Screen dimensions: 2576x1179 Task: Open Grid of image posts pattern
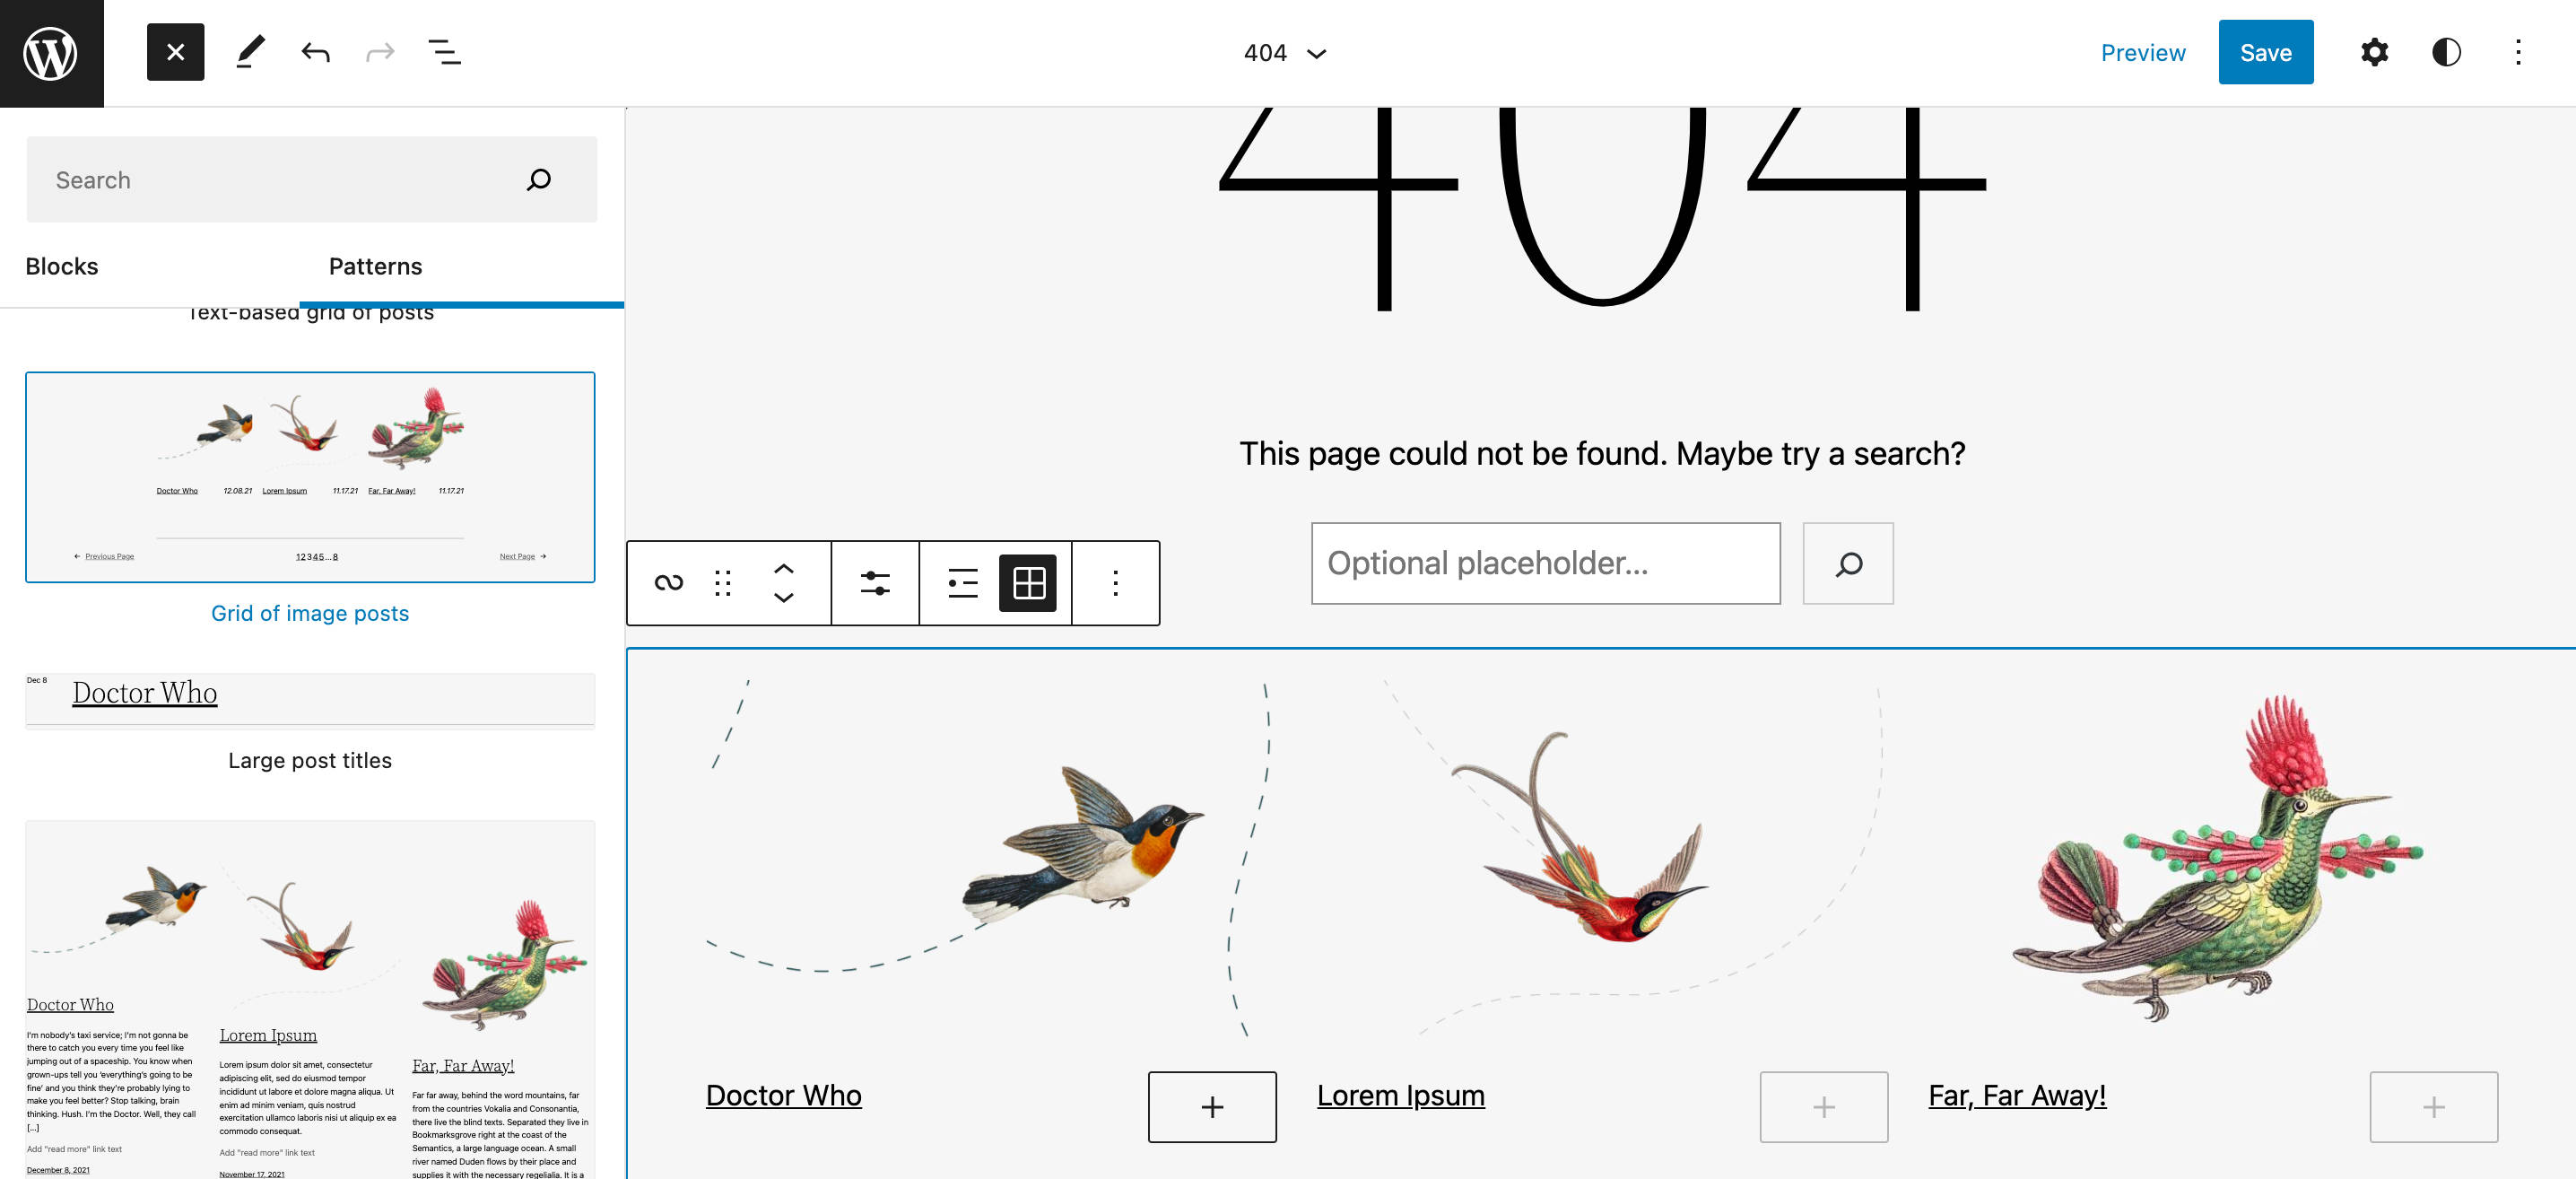pyautogui.click(x=310, y=612)
